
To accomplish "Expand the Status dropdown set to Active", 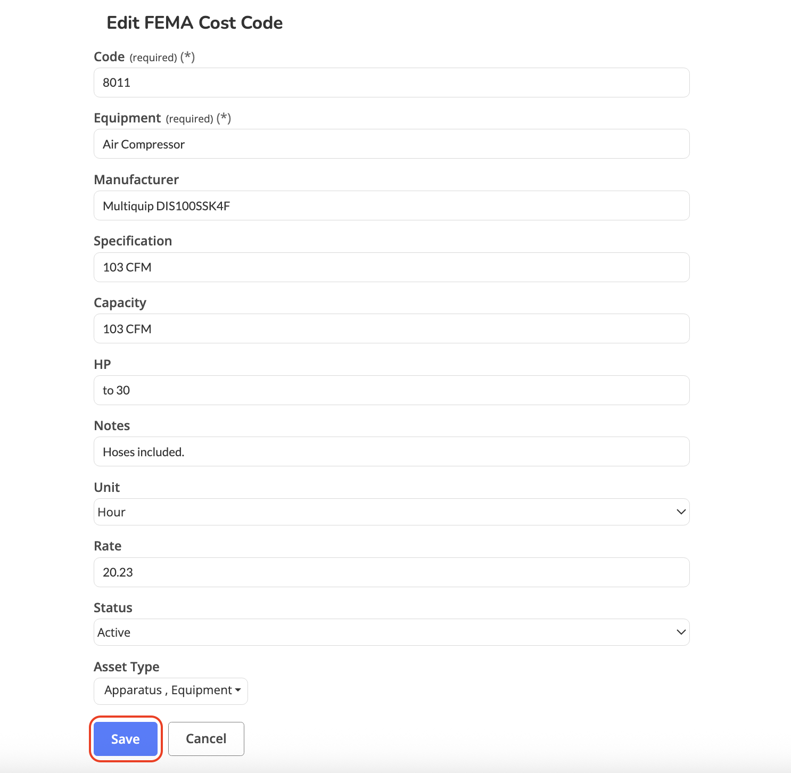I will pos(391,632).
